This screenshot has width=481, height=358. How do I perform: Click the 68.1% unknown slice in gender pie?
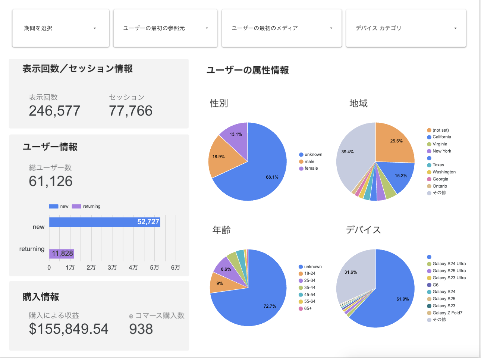click(261, 172)
